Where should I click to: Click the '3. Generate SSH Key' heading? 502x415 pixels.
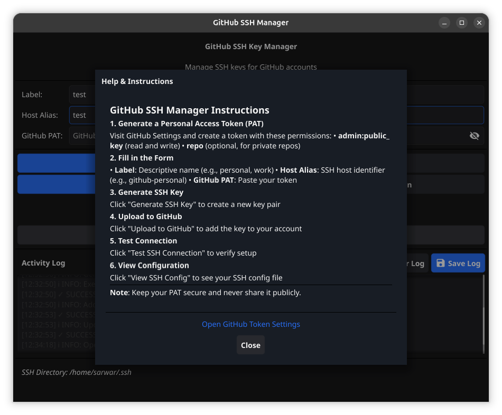point(146,192)
